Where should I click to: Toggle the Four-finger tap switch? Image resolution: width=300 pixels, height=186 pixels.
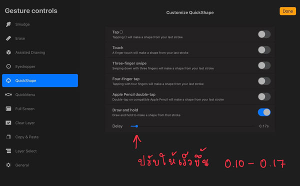[264, 81]
